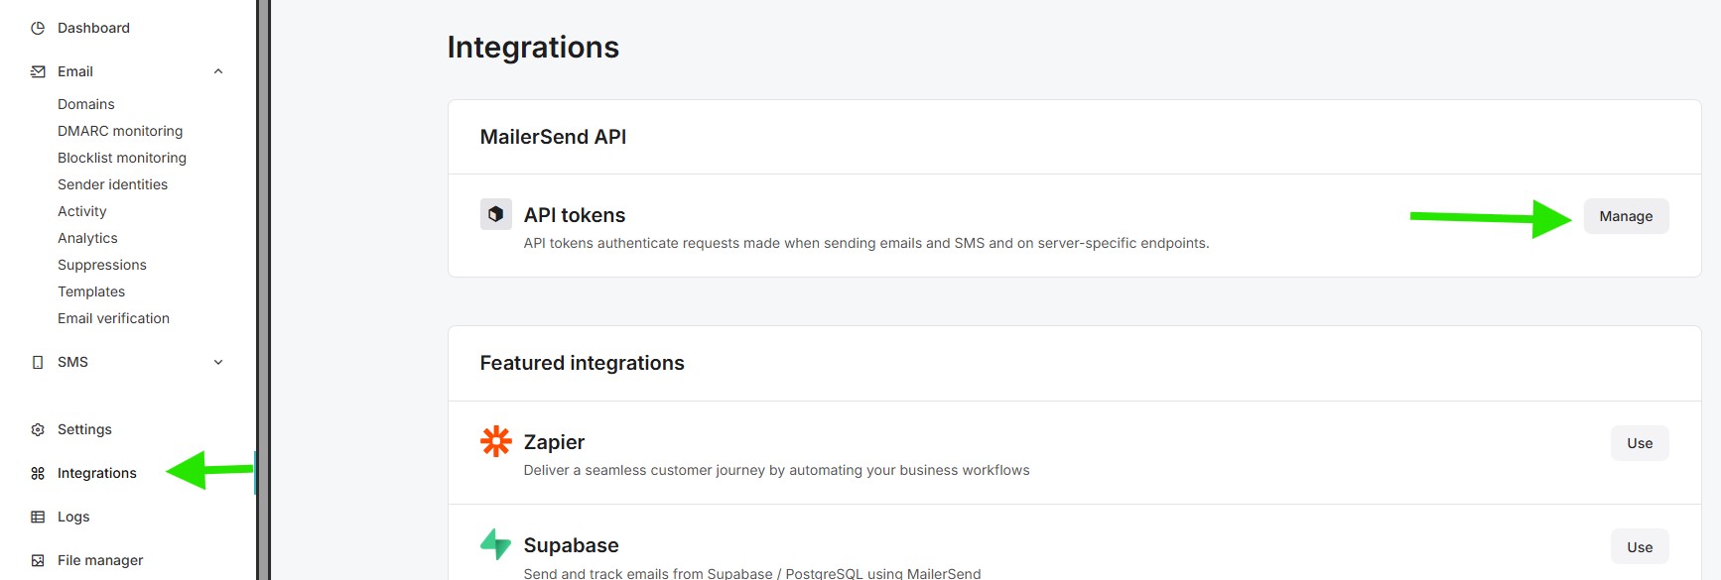Click the Integrations grid icon
Screen dimensions: 1721x580
pos(38,473)
